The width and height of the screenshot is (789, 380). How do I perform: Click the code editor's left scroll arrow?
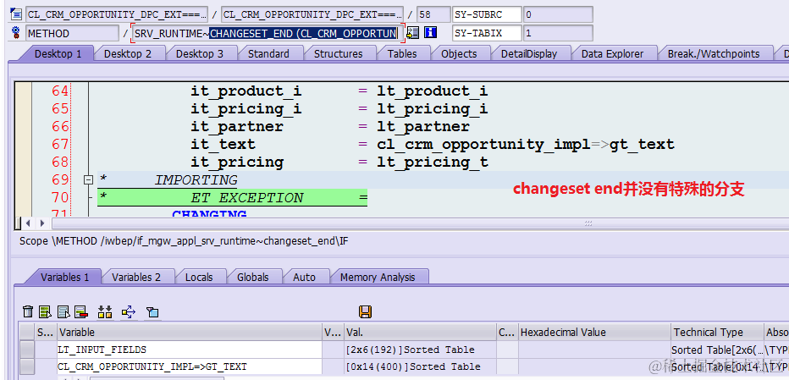point(29,223)
